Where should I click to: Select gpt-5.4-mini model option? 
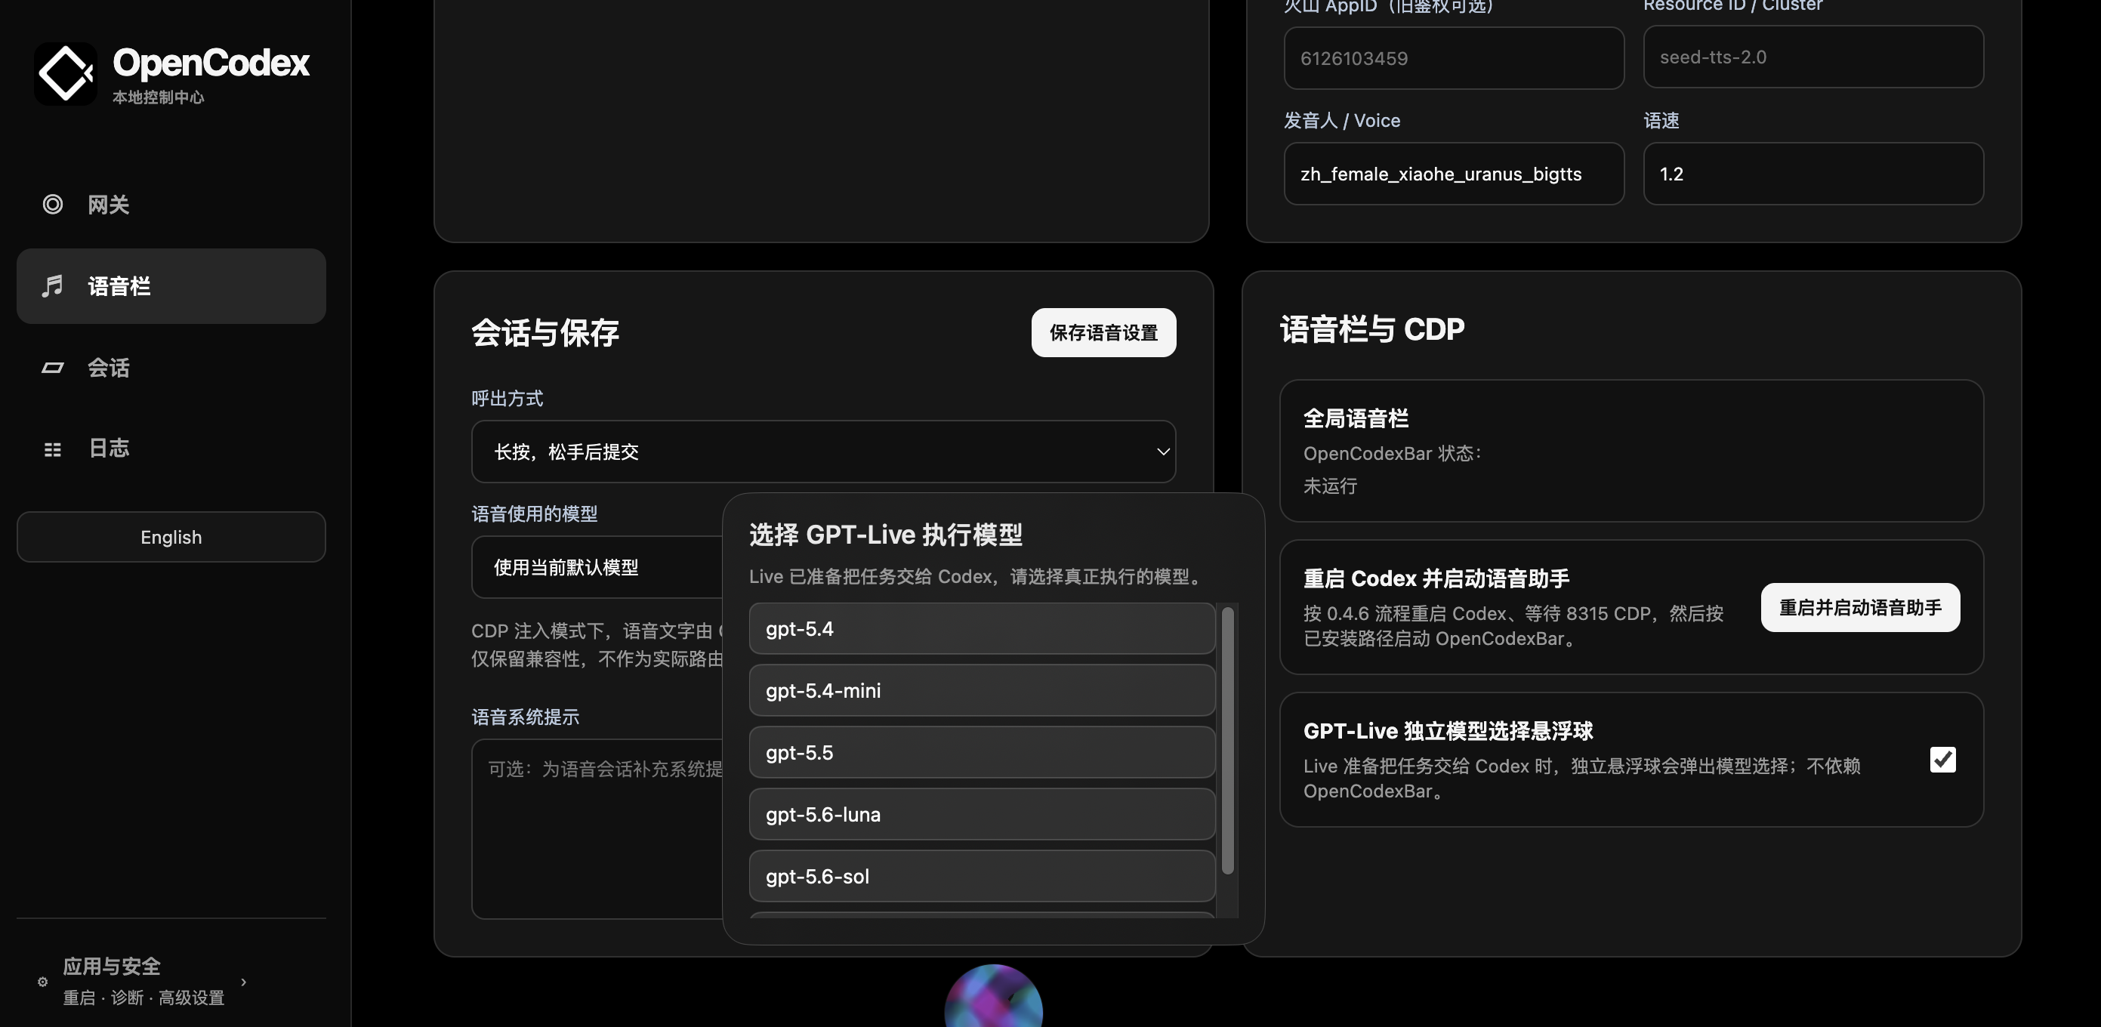pos(982,690)
